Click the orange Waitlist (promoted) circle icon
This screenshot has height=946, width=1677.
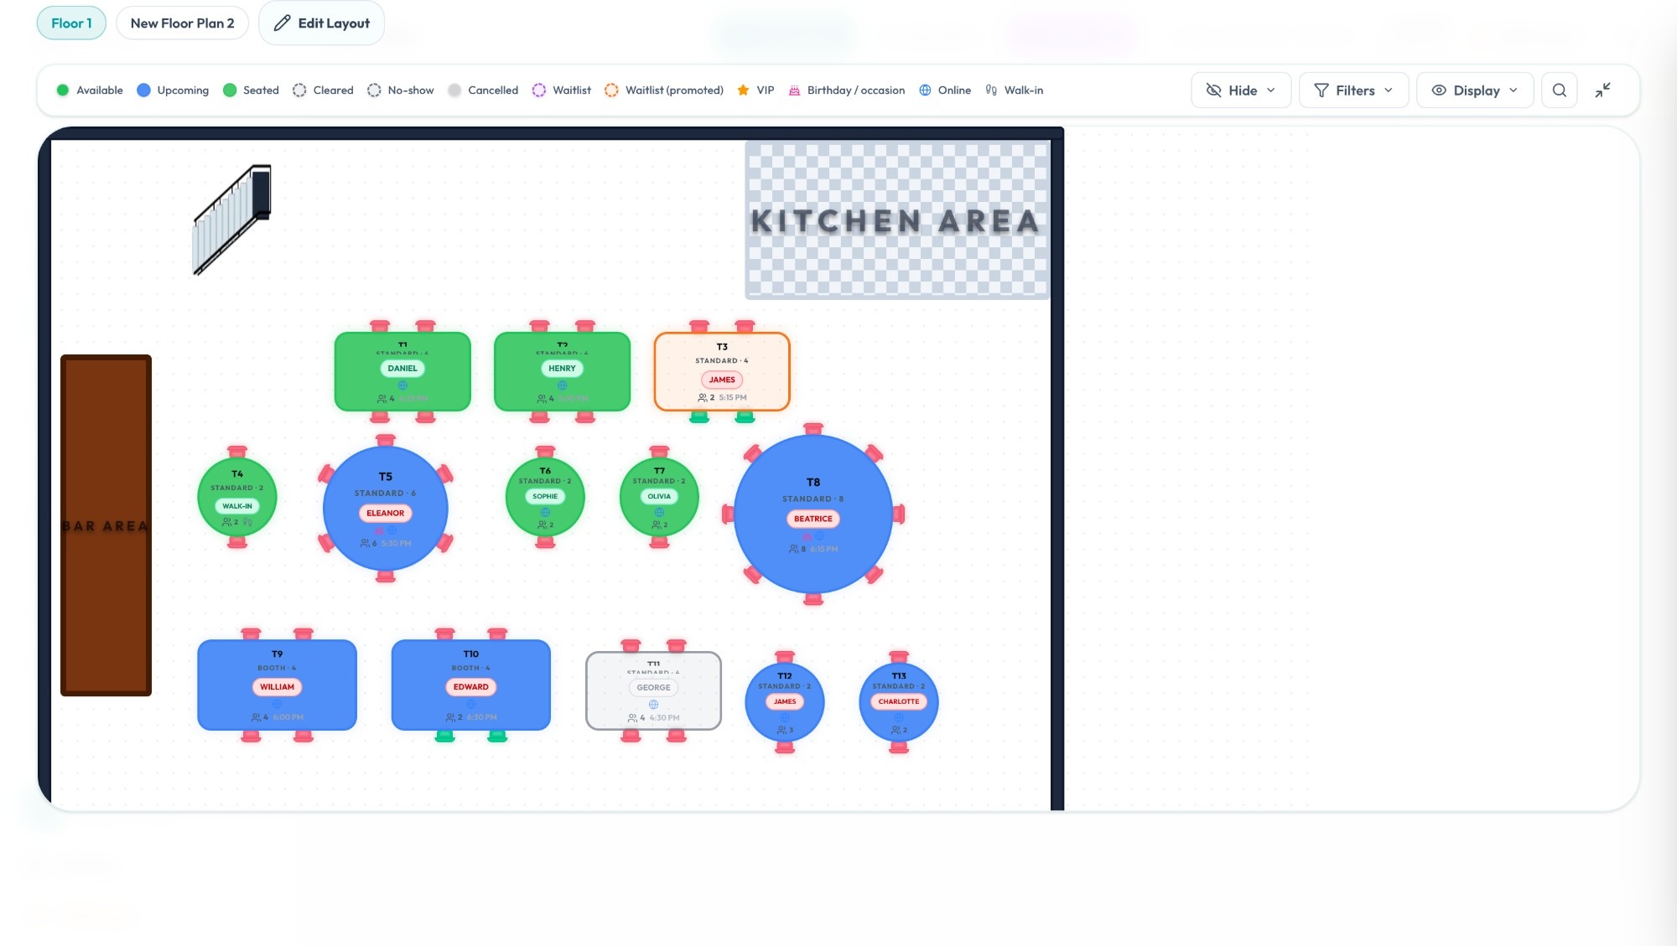[611, 90]
